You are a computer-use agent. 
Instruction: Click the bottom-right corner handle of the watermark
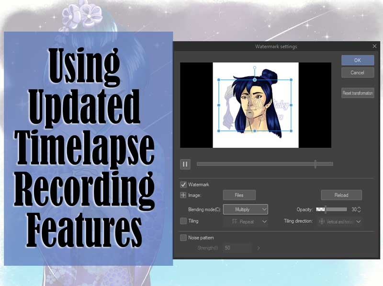tap(291, 131)
